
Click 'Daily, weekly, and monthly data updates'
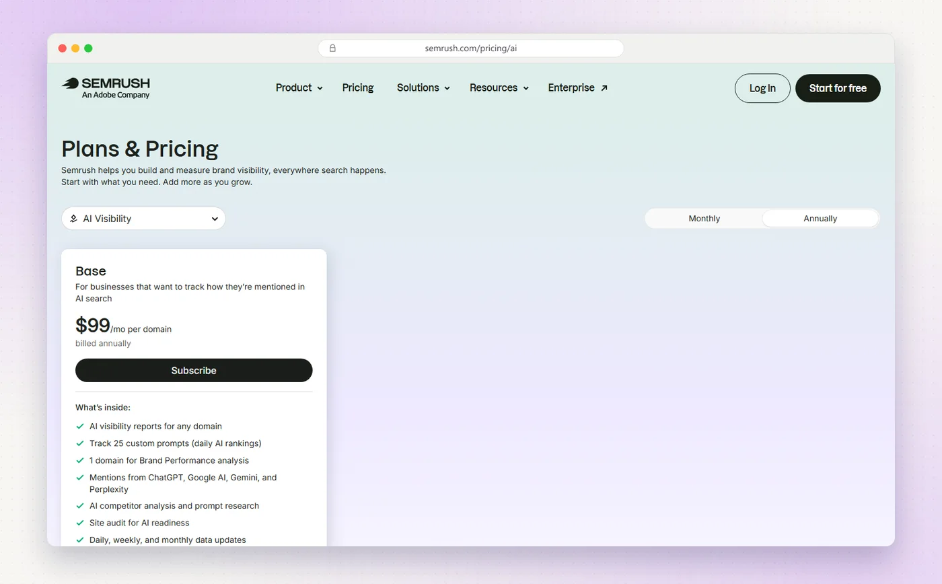click(x=168, y=540)
